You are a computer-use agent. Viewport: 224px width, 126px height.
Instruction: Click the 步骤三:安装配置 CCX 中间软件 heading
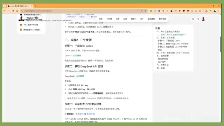[83, 104]
